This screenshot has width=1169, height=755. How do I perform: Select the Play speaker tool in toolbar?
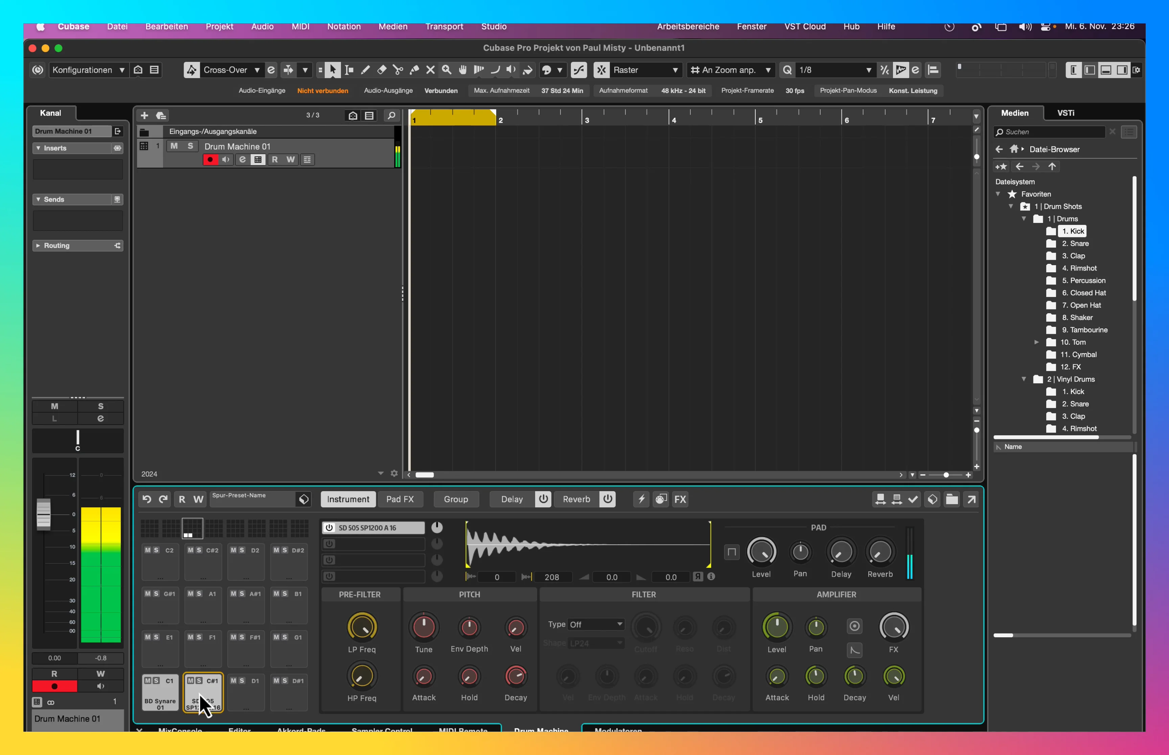[511, 70]
